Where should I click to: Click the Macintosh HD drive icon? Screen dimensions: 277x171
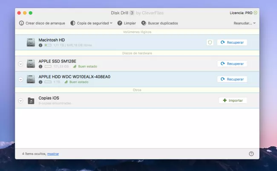31,42
